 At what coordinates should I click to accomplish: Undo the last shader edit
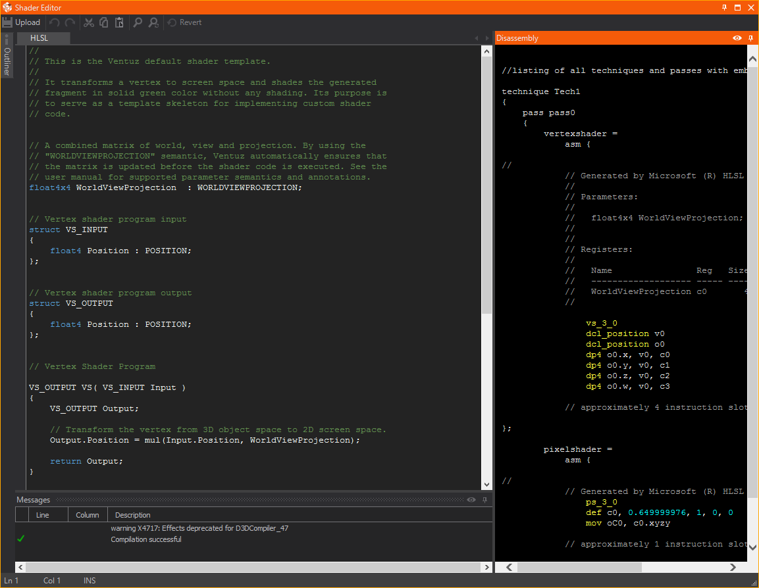click(55, 22)
